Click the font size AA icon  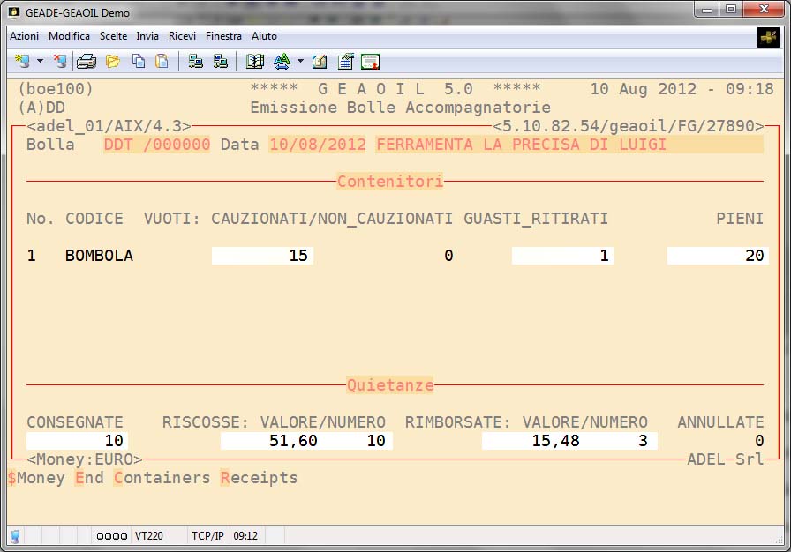coord(282,62)
